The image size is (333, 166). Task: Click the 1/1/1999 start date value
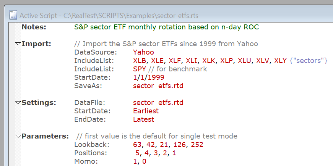[148, 77]
